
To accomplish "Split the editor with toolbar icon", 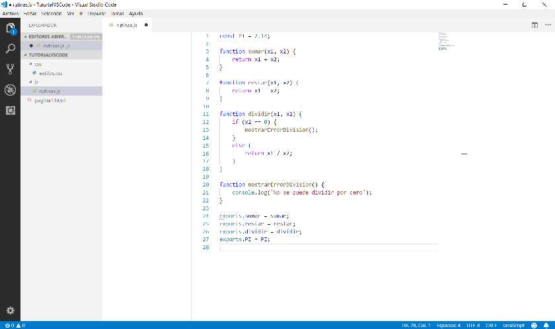I will [x=535, y=25].
